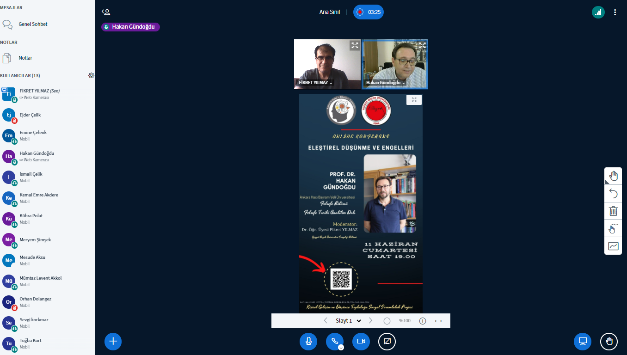This screenshot has height=355, width=627.
Task: Select user Kübra Polat
Action: 48,219
